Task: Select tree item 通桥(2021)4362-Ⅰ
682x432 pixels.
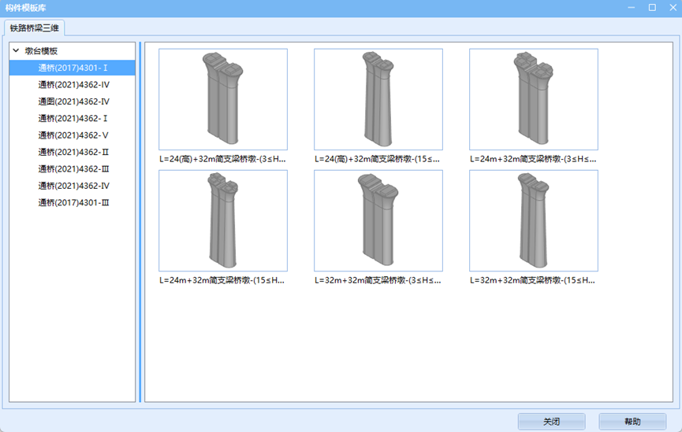Action: [73, 119]
